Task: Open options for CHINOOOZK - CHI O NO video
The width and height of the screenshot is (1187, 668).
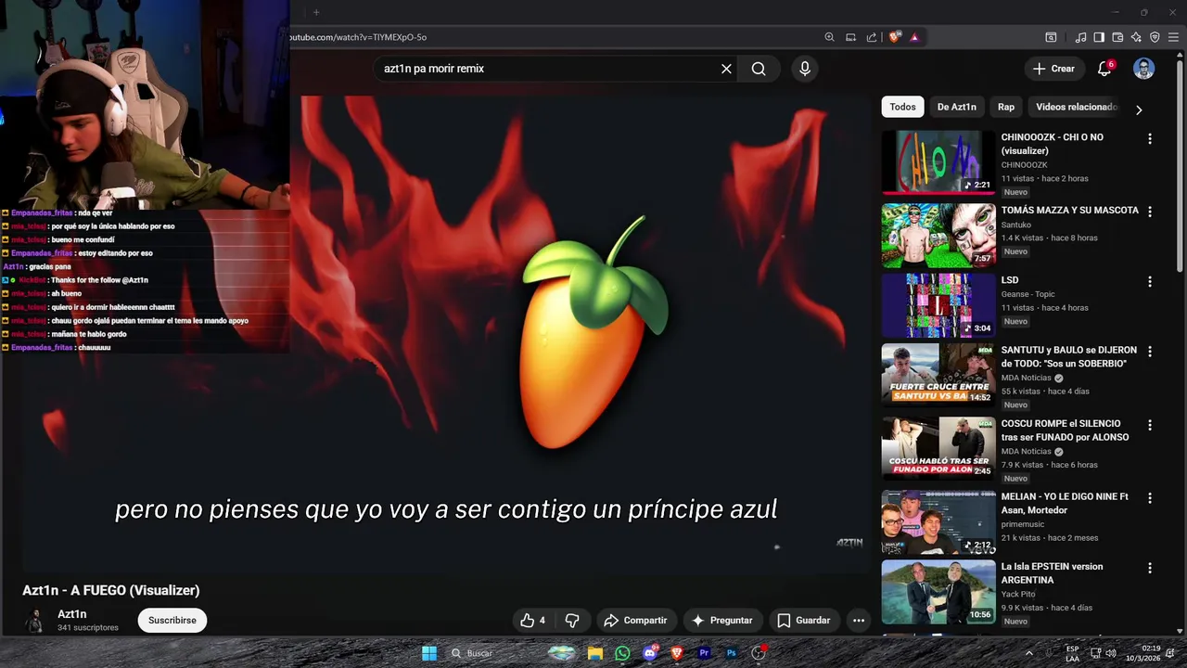Action: [x=1150, y=138]
